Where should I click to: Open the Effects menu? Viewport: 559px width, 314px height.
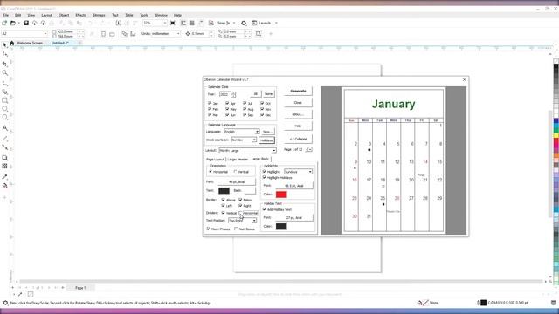coord(80,16)
